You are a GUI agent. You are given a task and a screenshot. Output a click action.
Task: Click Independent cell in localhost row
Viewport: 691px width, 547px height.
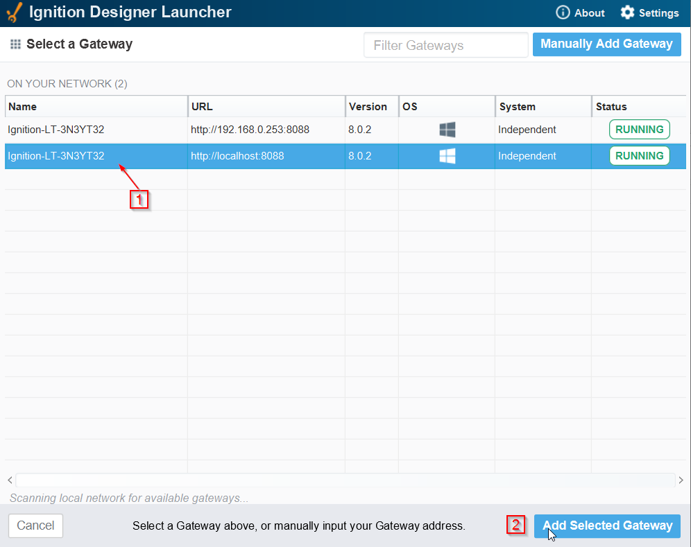coord(527,156)
